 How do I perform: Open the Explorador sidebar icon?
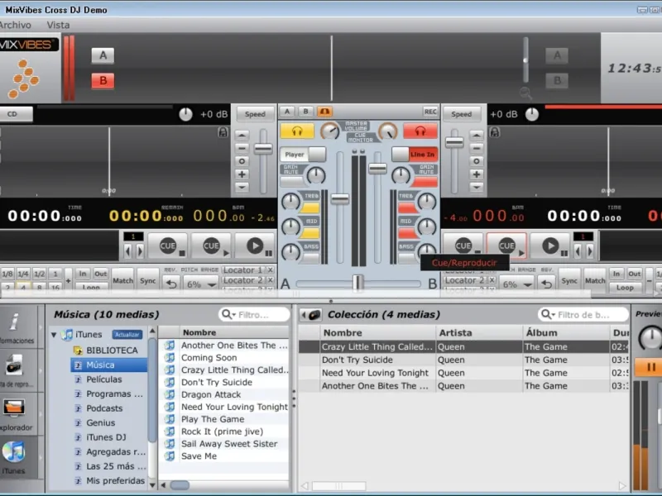14,408
